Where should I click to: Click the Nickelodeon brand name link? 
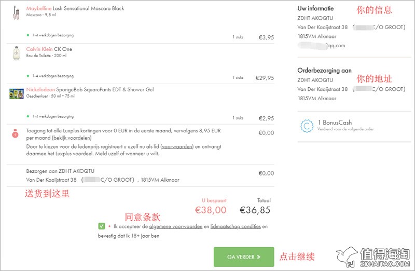(40, 89)
